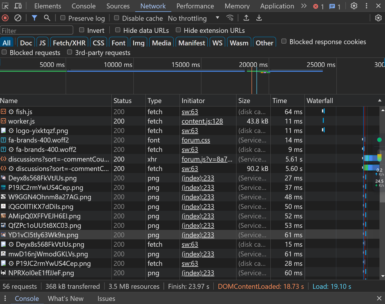
Task: Sort requests by Initiator column
Action: (208, 101)
